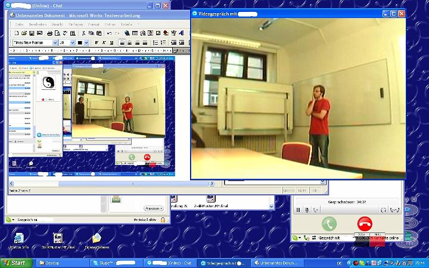Click the increase indent icon
Screen dimensions: 429x268
[181, 43]
